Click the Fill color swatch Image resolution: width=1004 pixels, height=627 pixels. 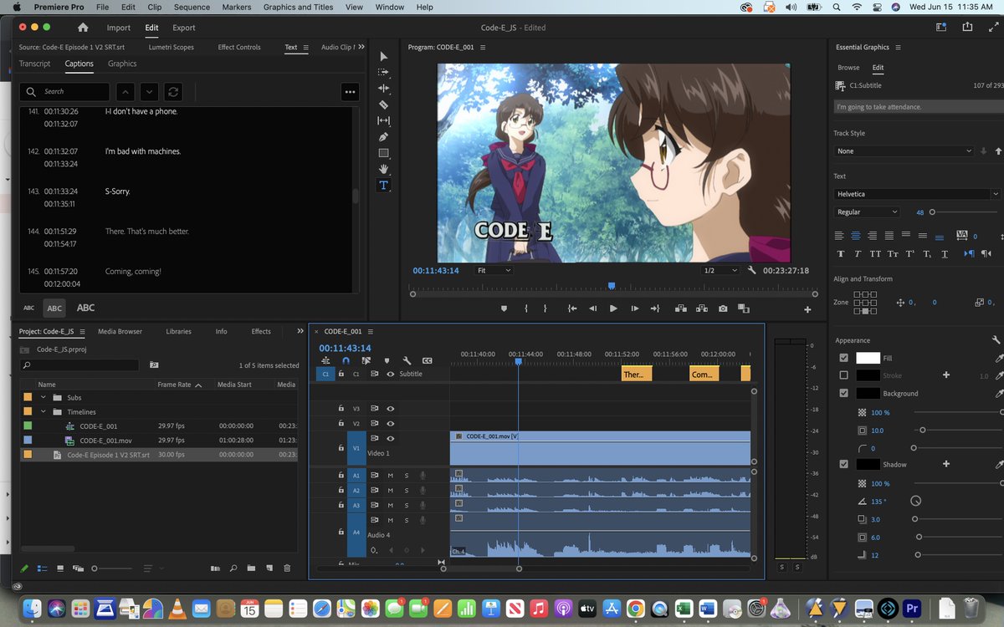point(868,358)
